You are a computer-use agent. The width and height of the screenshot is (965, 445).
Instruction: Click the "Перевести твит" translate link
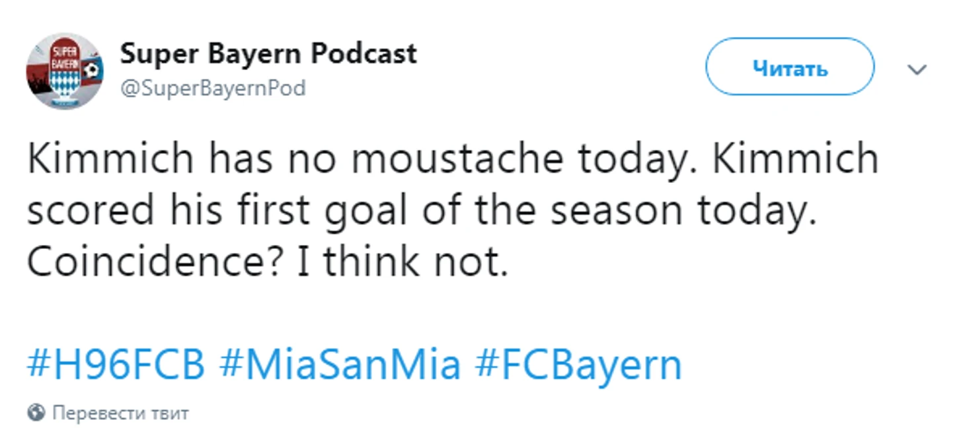(x=120, y=413)
